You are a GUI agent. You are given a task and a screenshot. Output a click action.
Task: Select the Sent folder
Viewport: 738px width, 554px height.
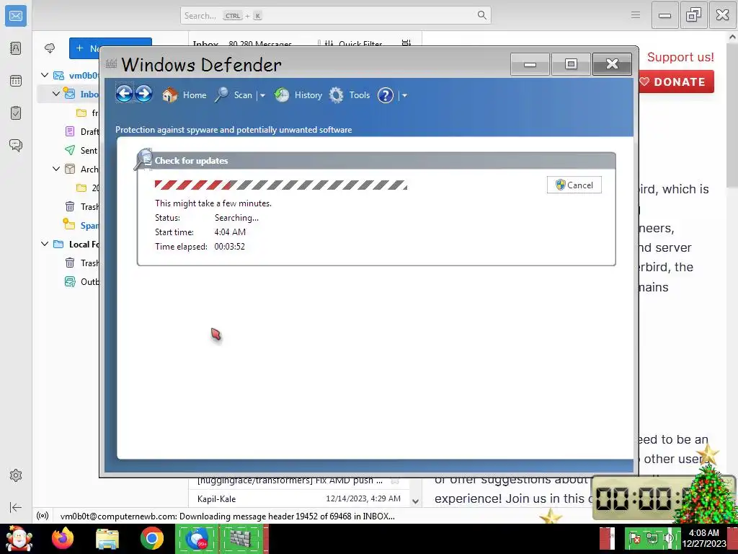coord(81,150)
